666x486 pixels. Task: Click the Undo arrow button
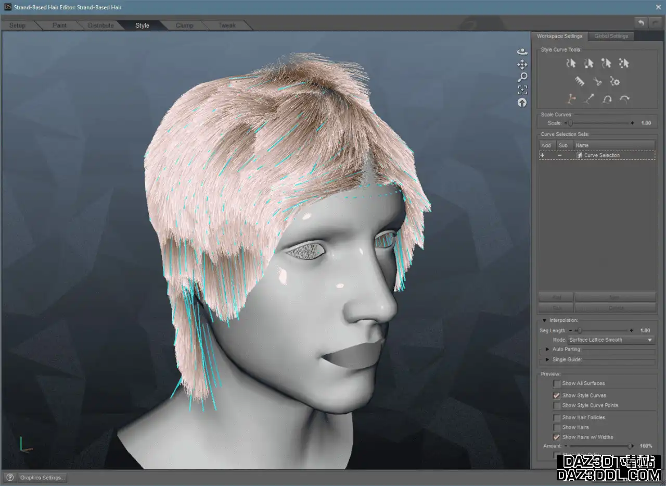point(641,22)
